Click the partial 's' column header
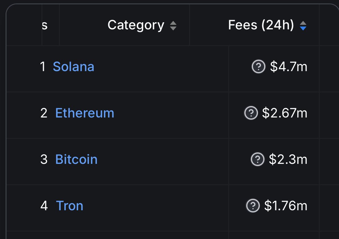This screenshot has height=239, width=339. [x=45, y=26]
